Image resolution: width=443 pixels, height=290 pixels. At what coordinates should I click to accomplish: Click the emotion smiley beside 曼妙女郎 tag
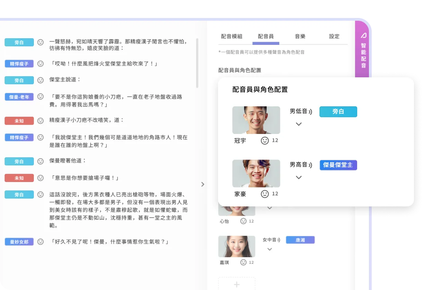40,242
